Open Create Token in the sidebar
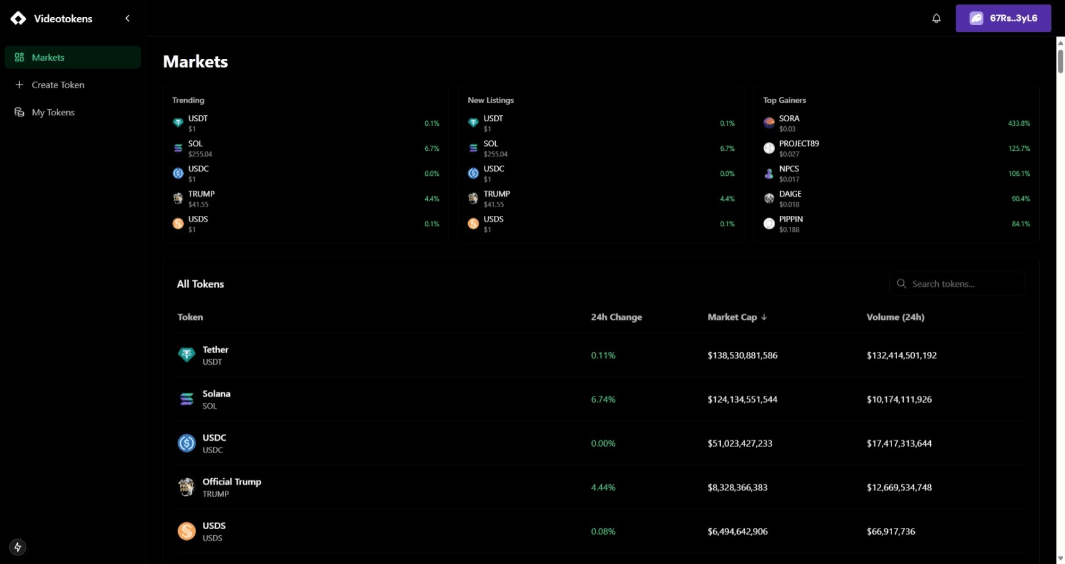The image size is (1065, 564). pos(73,85)
